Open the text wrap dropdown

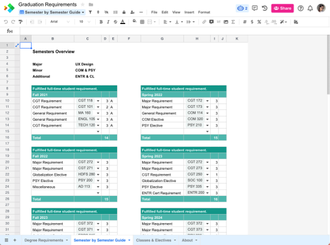tap(191, 22)
